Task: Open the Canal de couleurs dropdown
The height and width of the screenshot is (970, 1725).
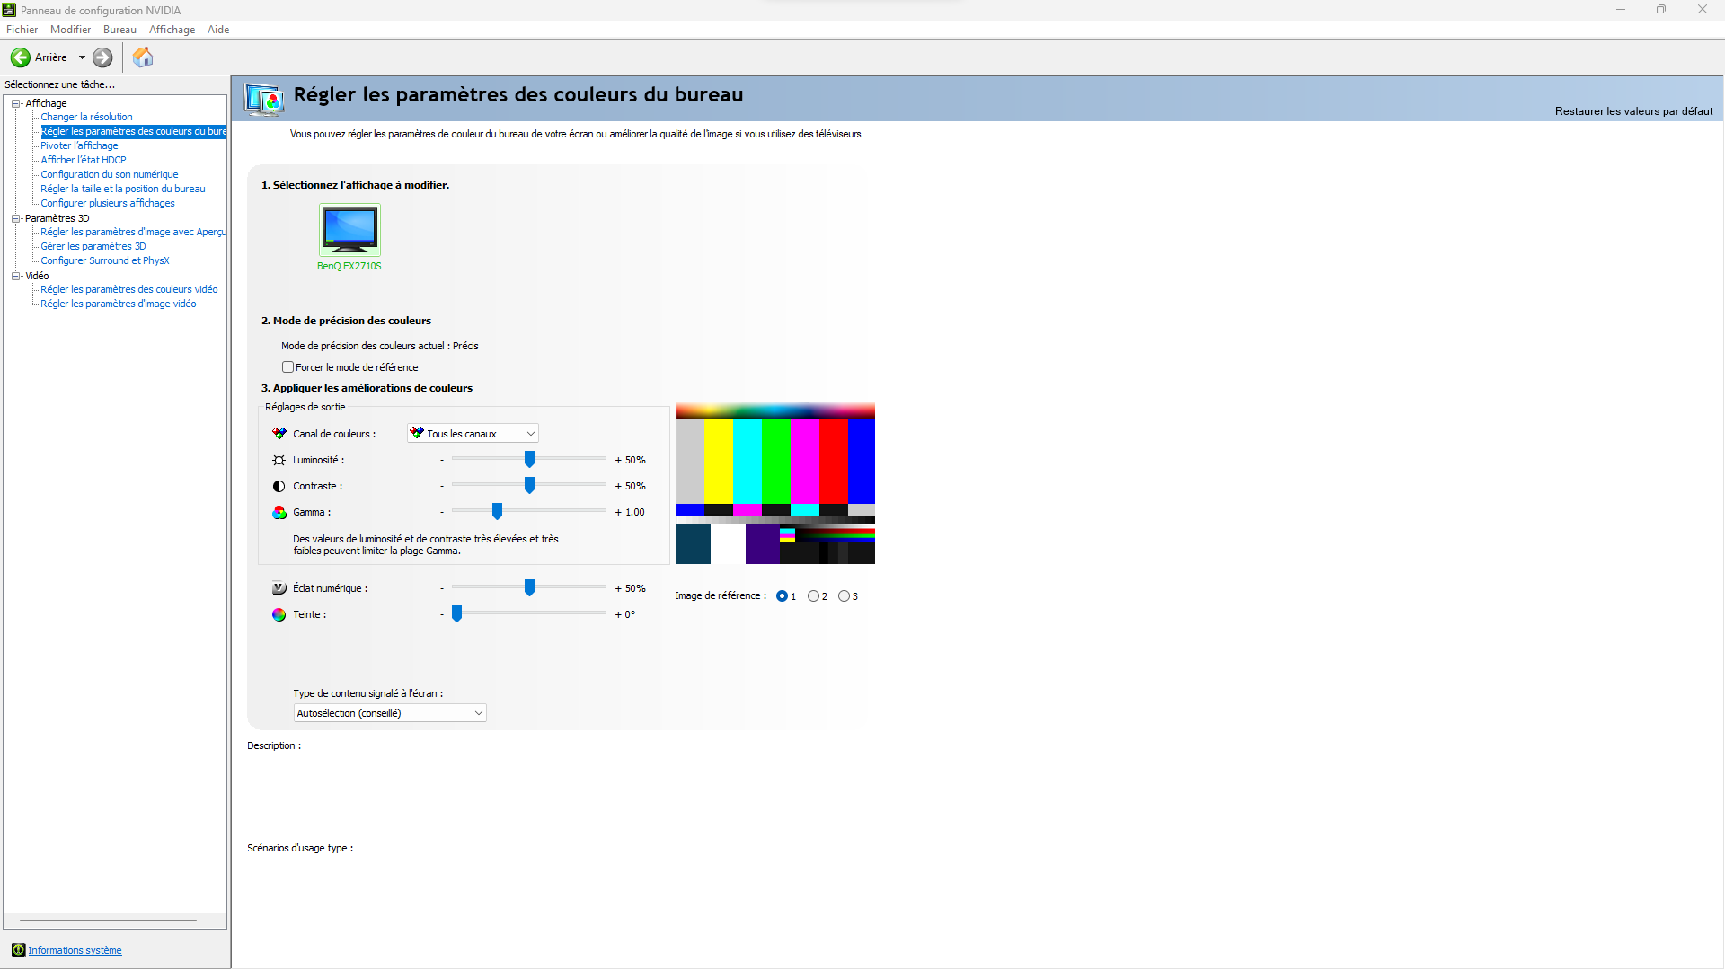Action: point(473,434)
